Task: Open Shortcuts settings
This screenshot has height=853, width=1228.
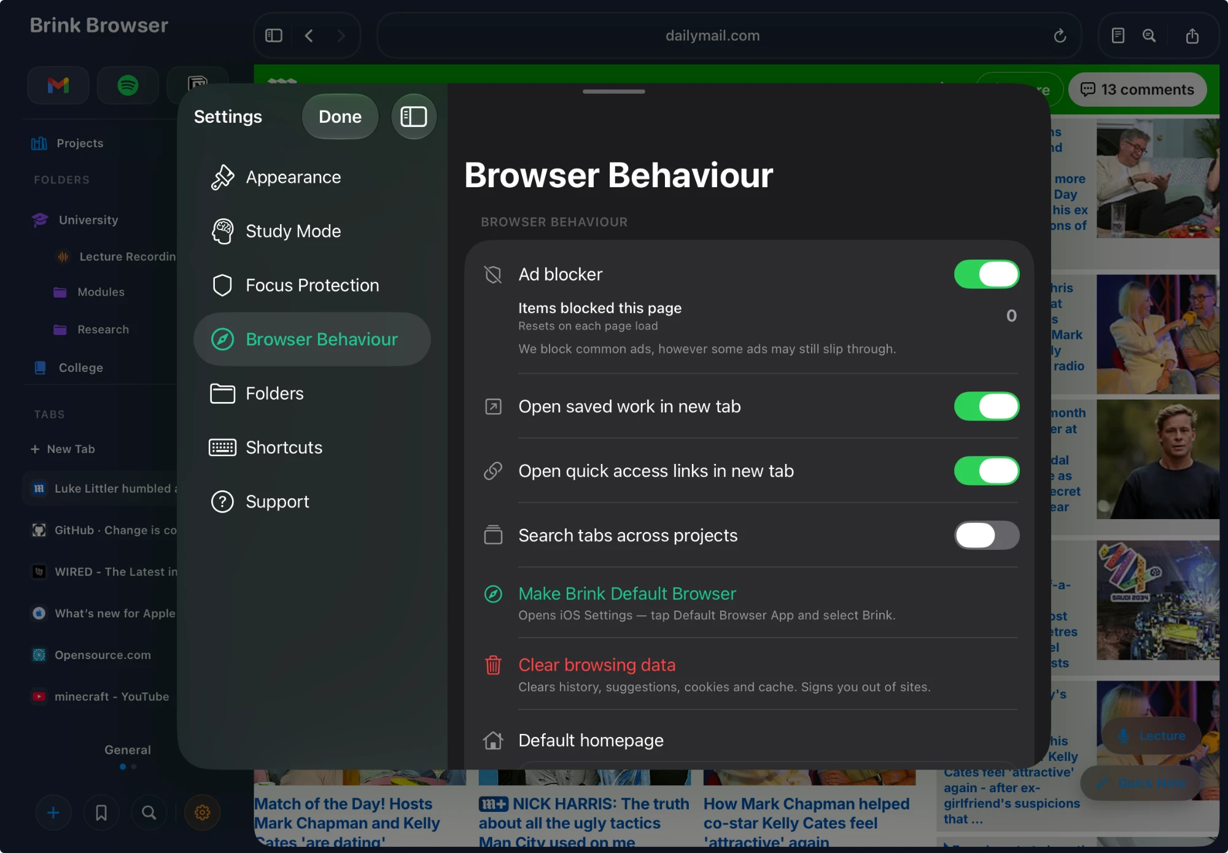Action: pos(312,447)
